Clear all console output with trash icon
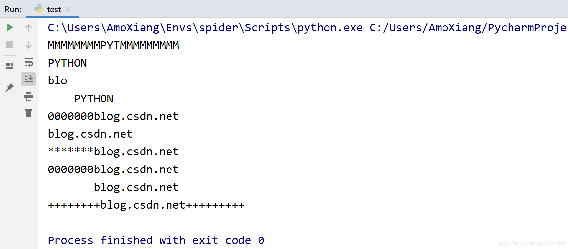 29,113
